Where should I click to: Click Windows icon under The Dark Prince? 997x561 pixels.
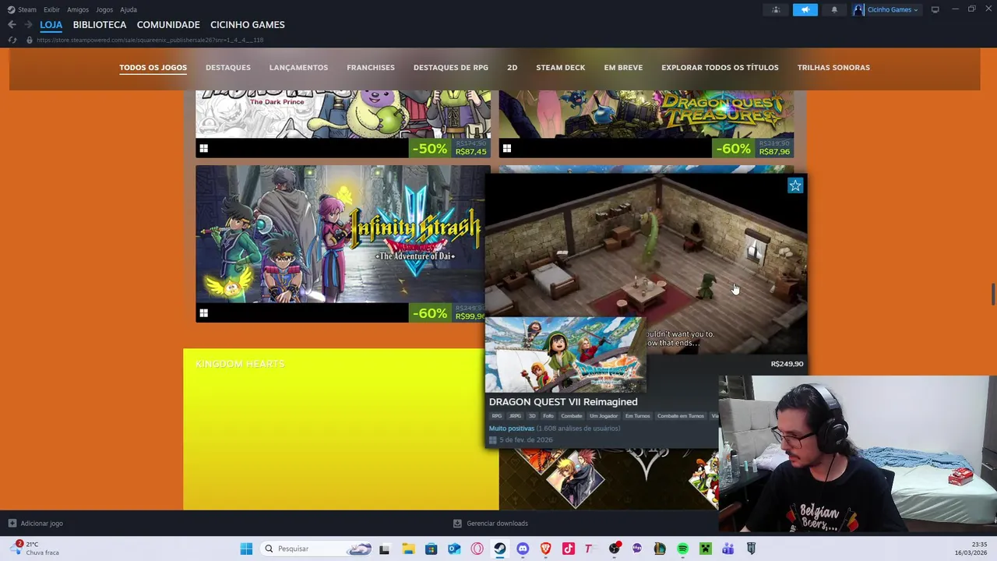[x=203, y=148]
